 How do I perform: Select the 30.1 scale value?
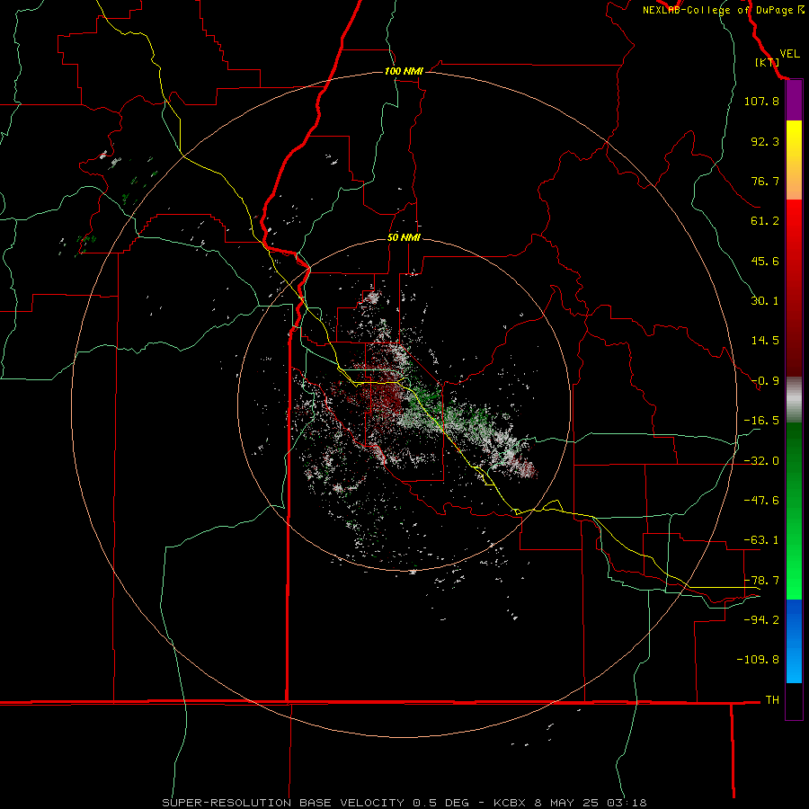[765, 301]
